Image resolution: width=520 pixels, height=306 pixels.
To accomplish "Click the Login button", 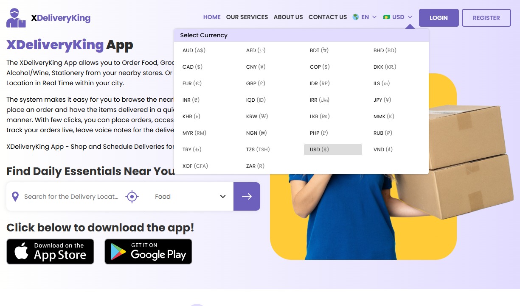I will coord(438,18).
